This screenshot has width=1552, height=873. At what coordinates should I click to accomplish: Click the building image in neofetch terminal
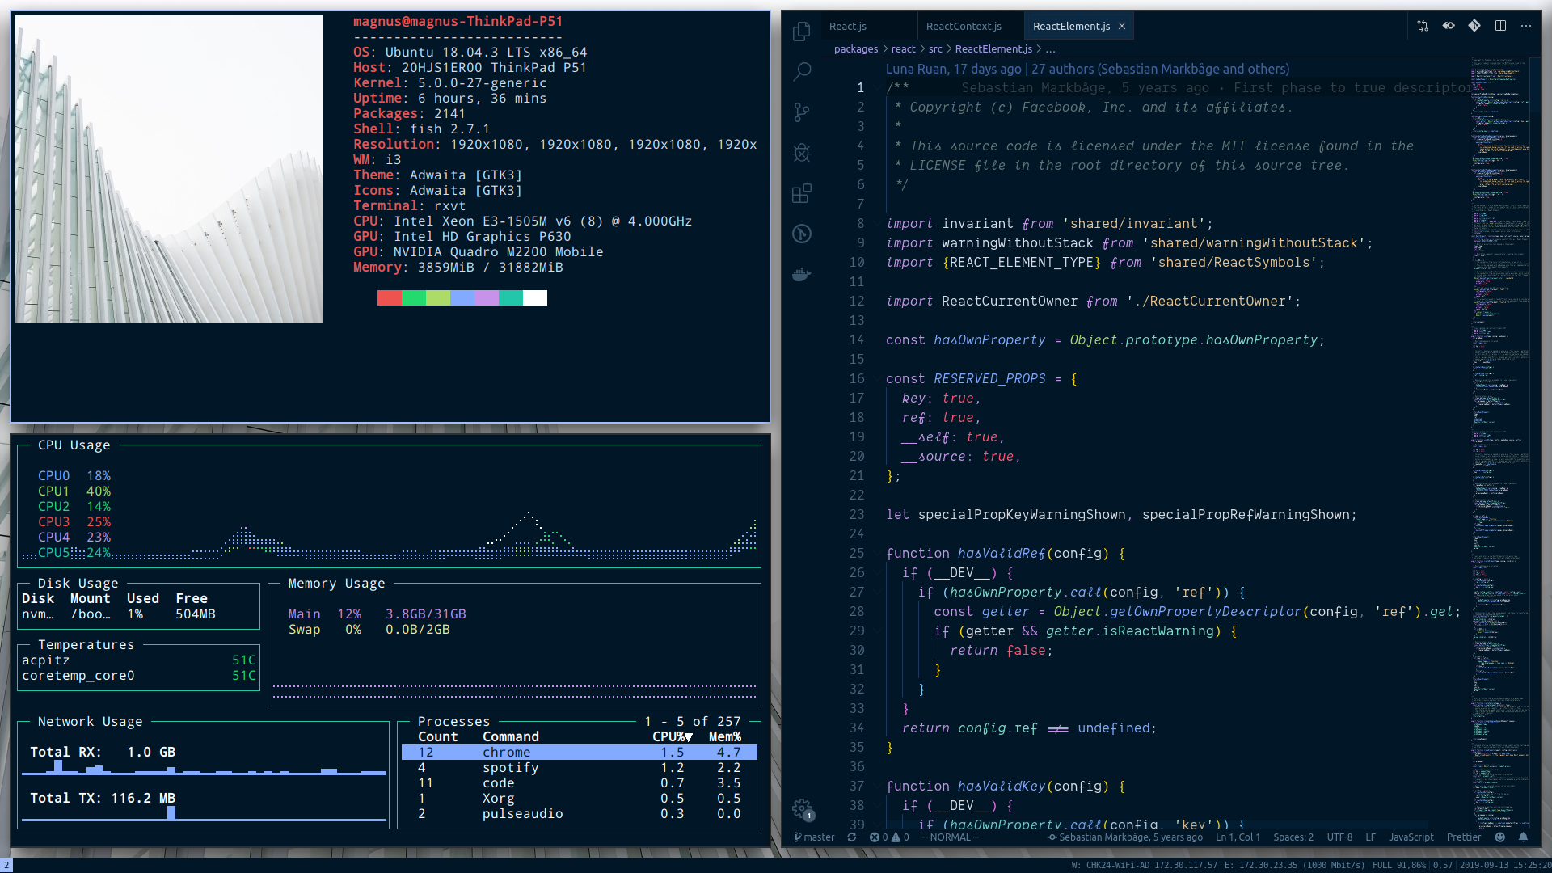(169, 169)
